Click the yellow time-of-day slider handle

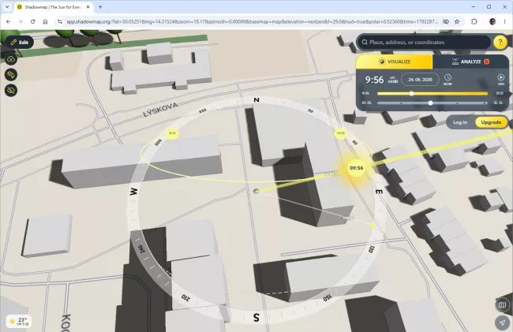[411, 94]
